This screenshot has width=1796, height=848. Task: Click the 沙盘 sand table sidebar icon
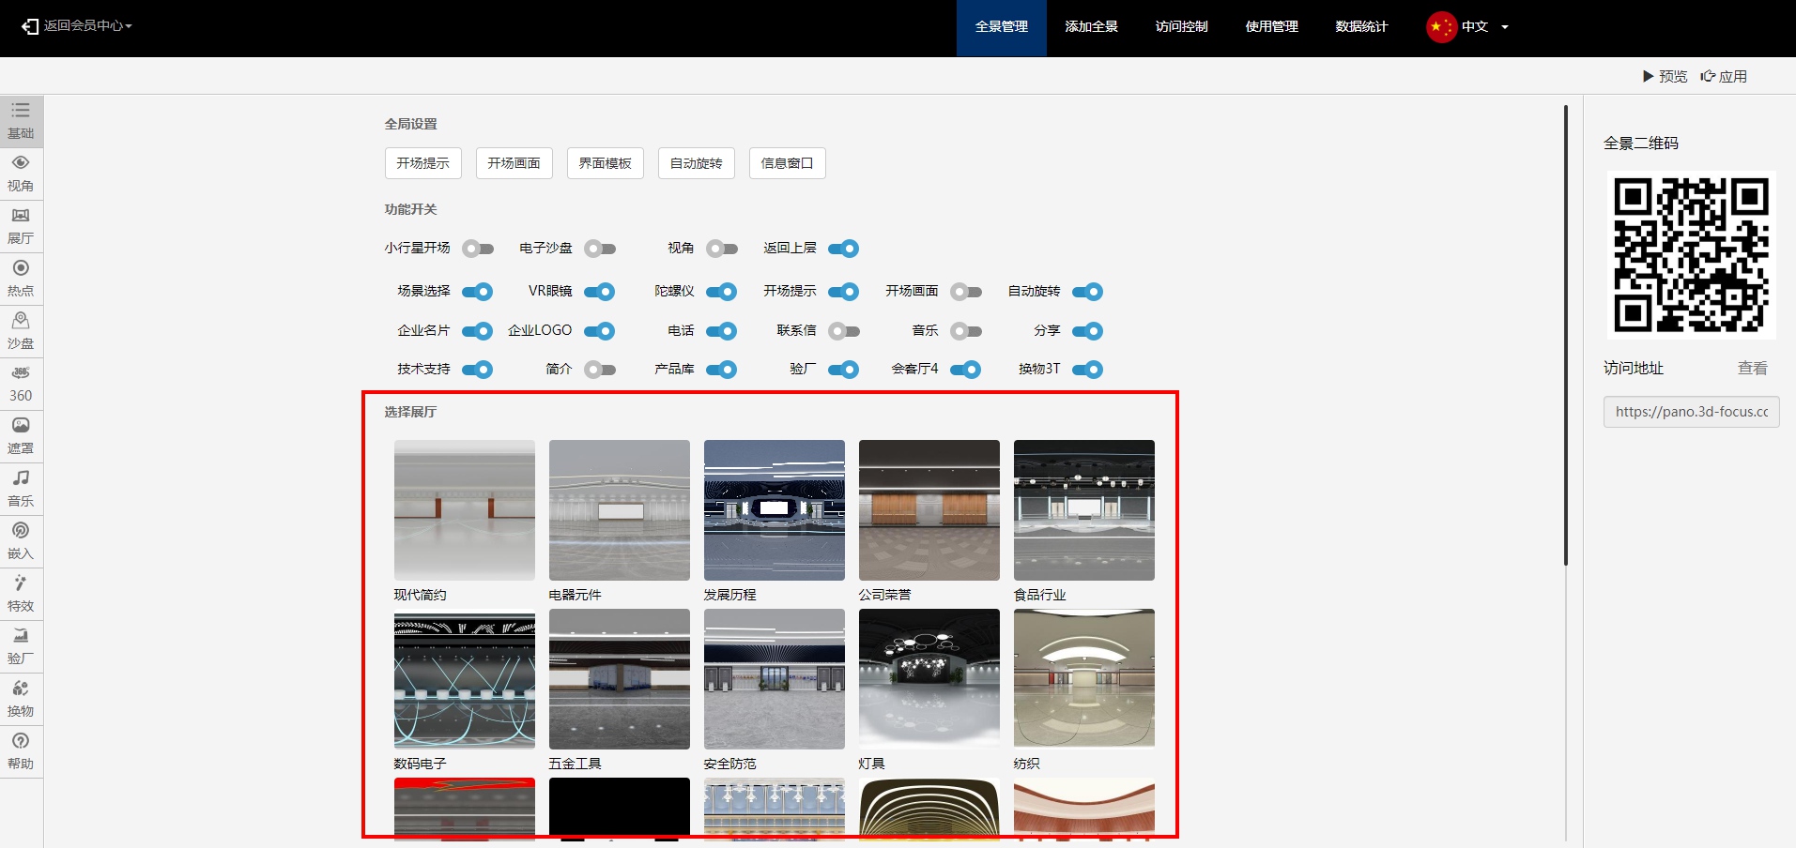21,331
